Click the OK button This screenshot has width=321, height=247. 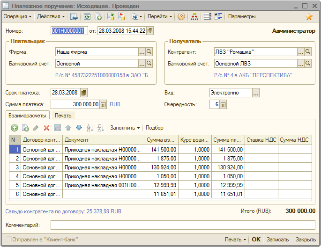click(256, 240)
